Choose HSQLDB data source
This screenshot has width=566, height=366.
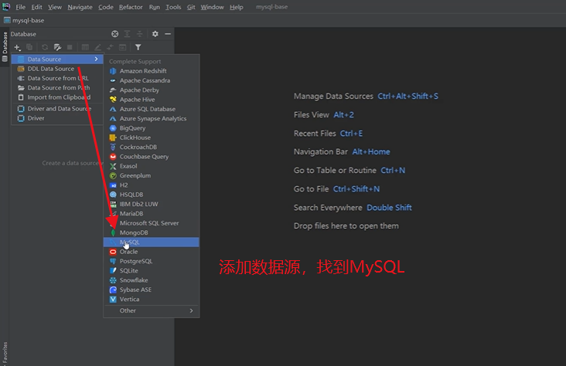[x=152, y=195]
